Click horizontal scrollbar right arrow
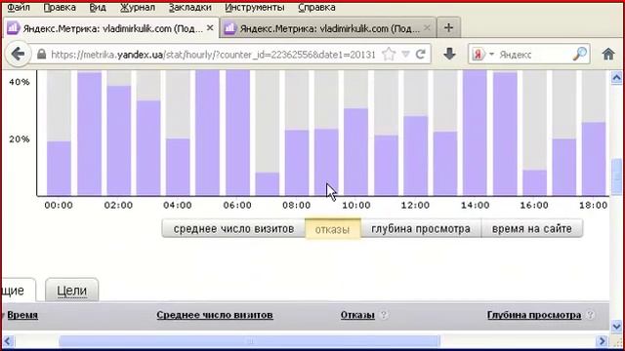This screenshot has width=625, height=351. coord(603,341)
